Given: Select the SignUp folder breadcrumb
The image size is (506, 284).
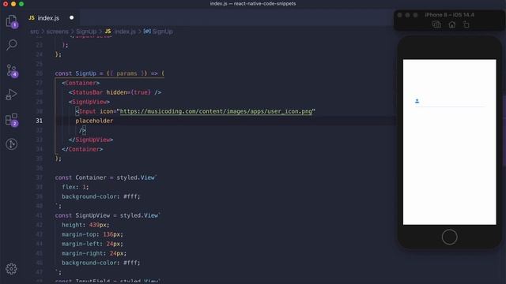Looking at the screenshot, I should coord(86,32).
